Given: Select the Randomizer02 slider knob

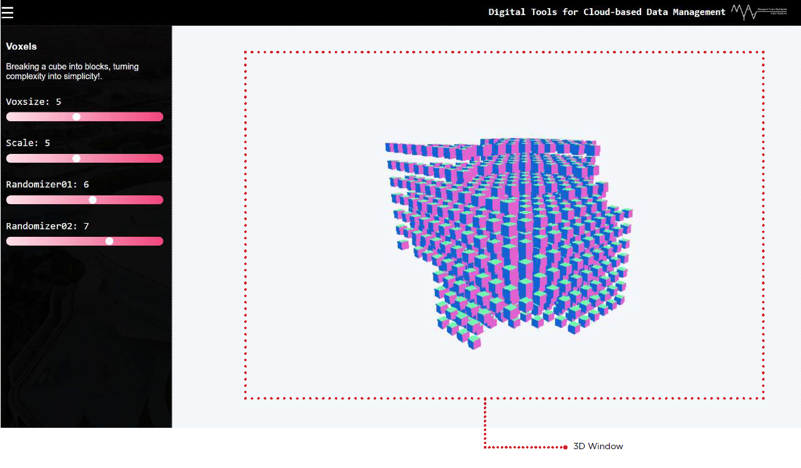Looking at the screenshot, I should [109, 241].
